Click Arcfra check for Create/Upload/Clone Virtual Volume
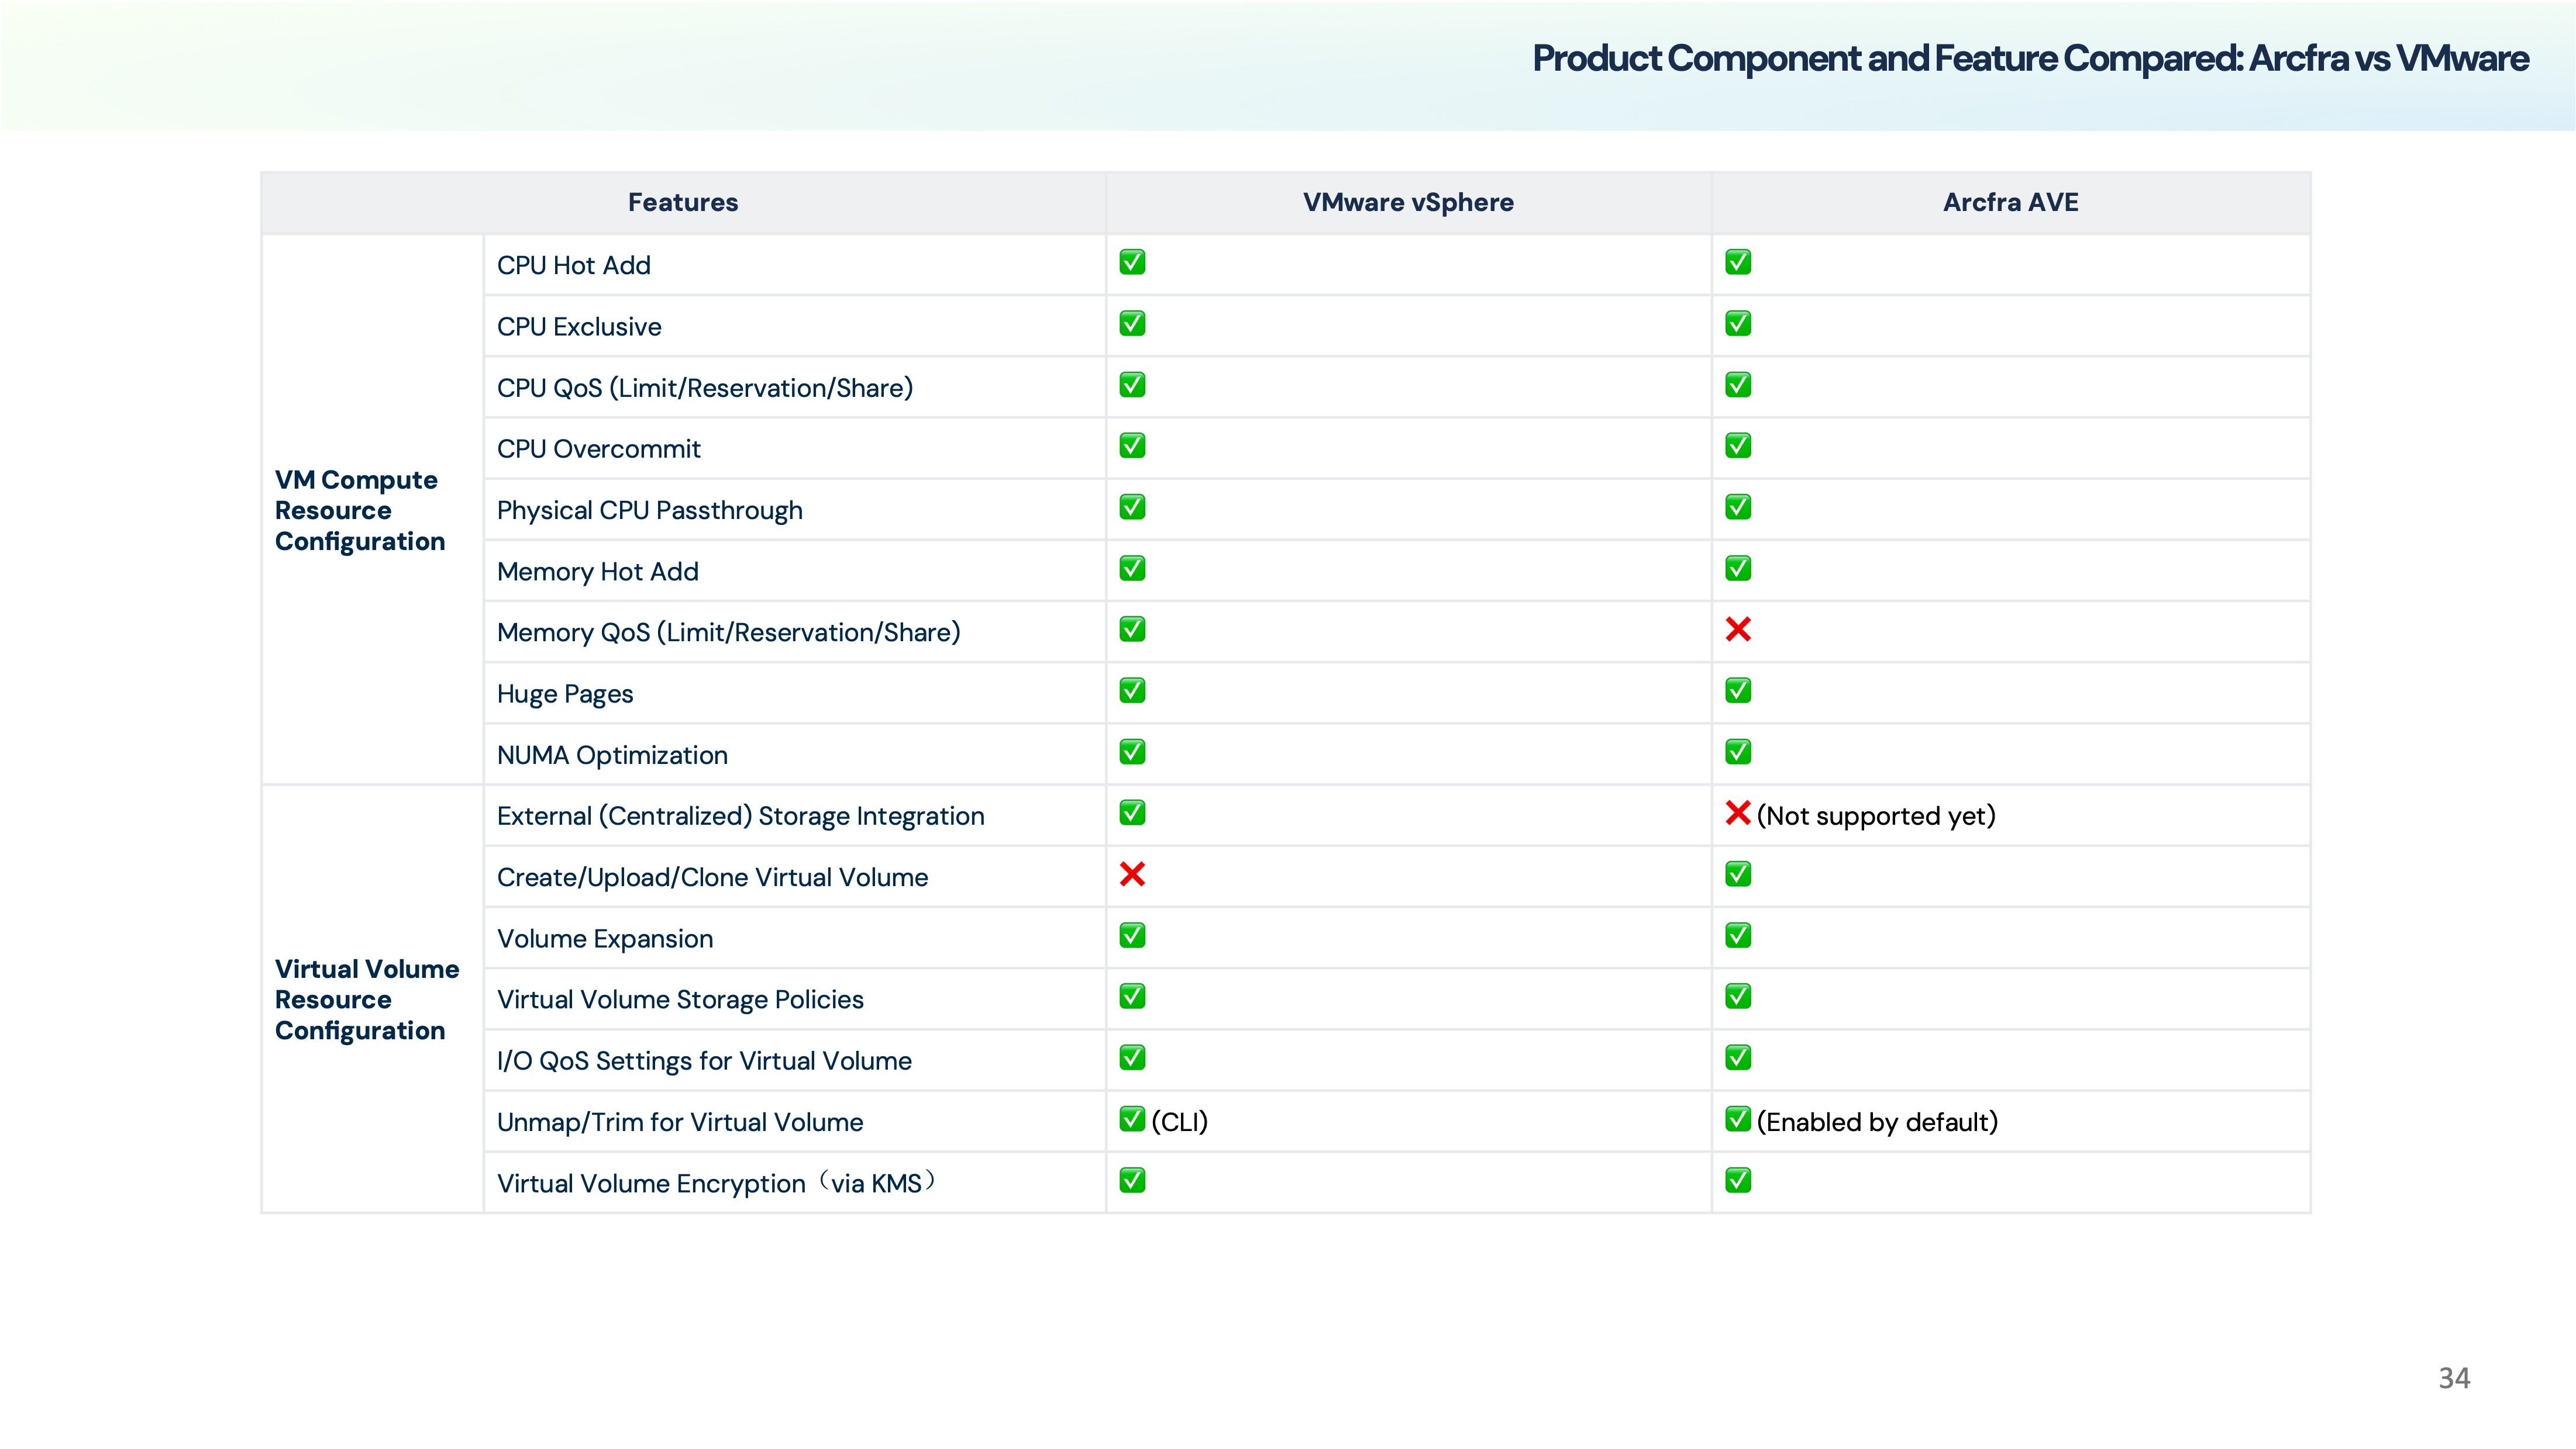Image resolution: width=2576 pixels, height=1449 pixels. pos(1738,874)
